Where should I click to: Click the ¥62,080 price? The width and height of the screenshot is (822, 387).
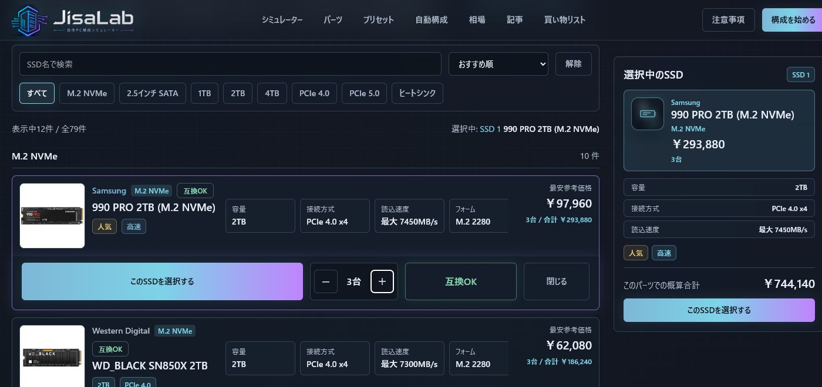(568, 345)
